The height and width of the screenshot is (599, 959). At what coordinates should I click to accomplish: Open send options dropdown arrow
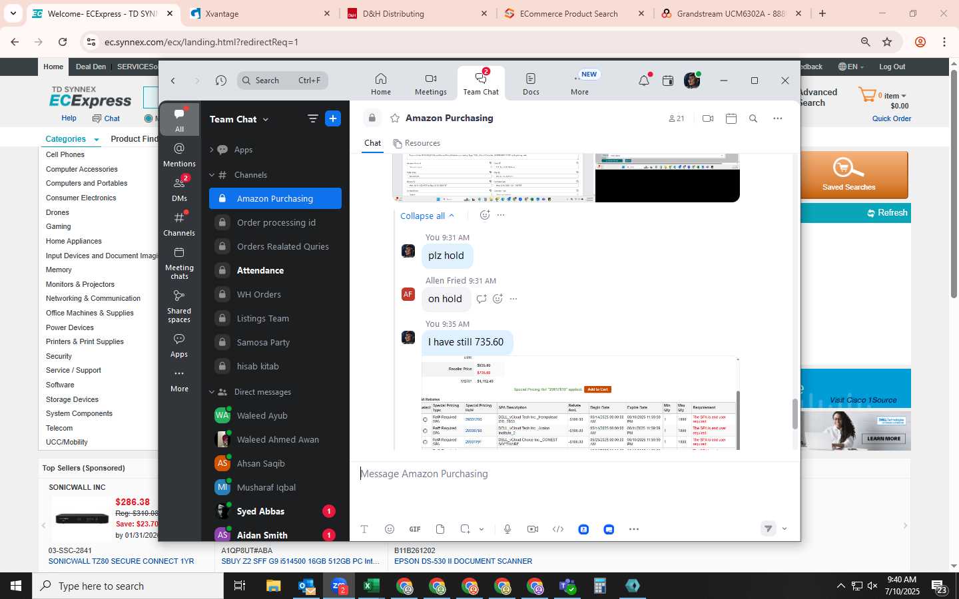(785, 528)
